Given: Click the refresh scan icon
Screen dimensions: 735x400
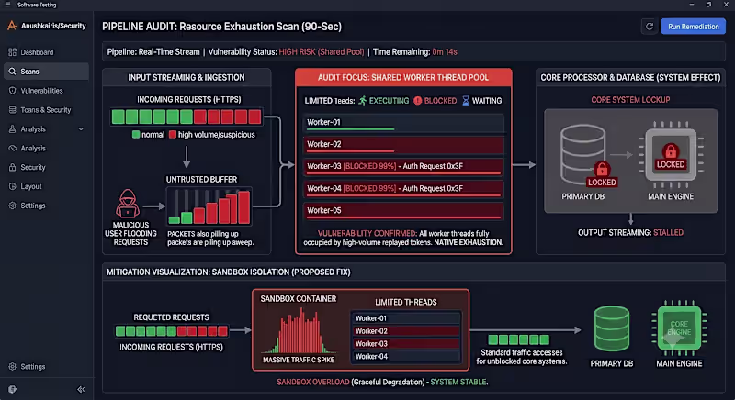Looking at the screenshot, I should pyautogui.click(x=650, y=27).
